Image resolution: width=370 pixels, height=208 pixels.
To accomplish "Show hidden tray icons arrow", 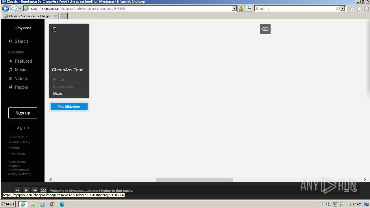I will tap(323, 204).
